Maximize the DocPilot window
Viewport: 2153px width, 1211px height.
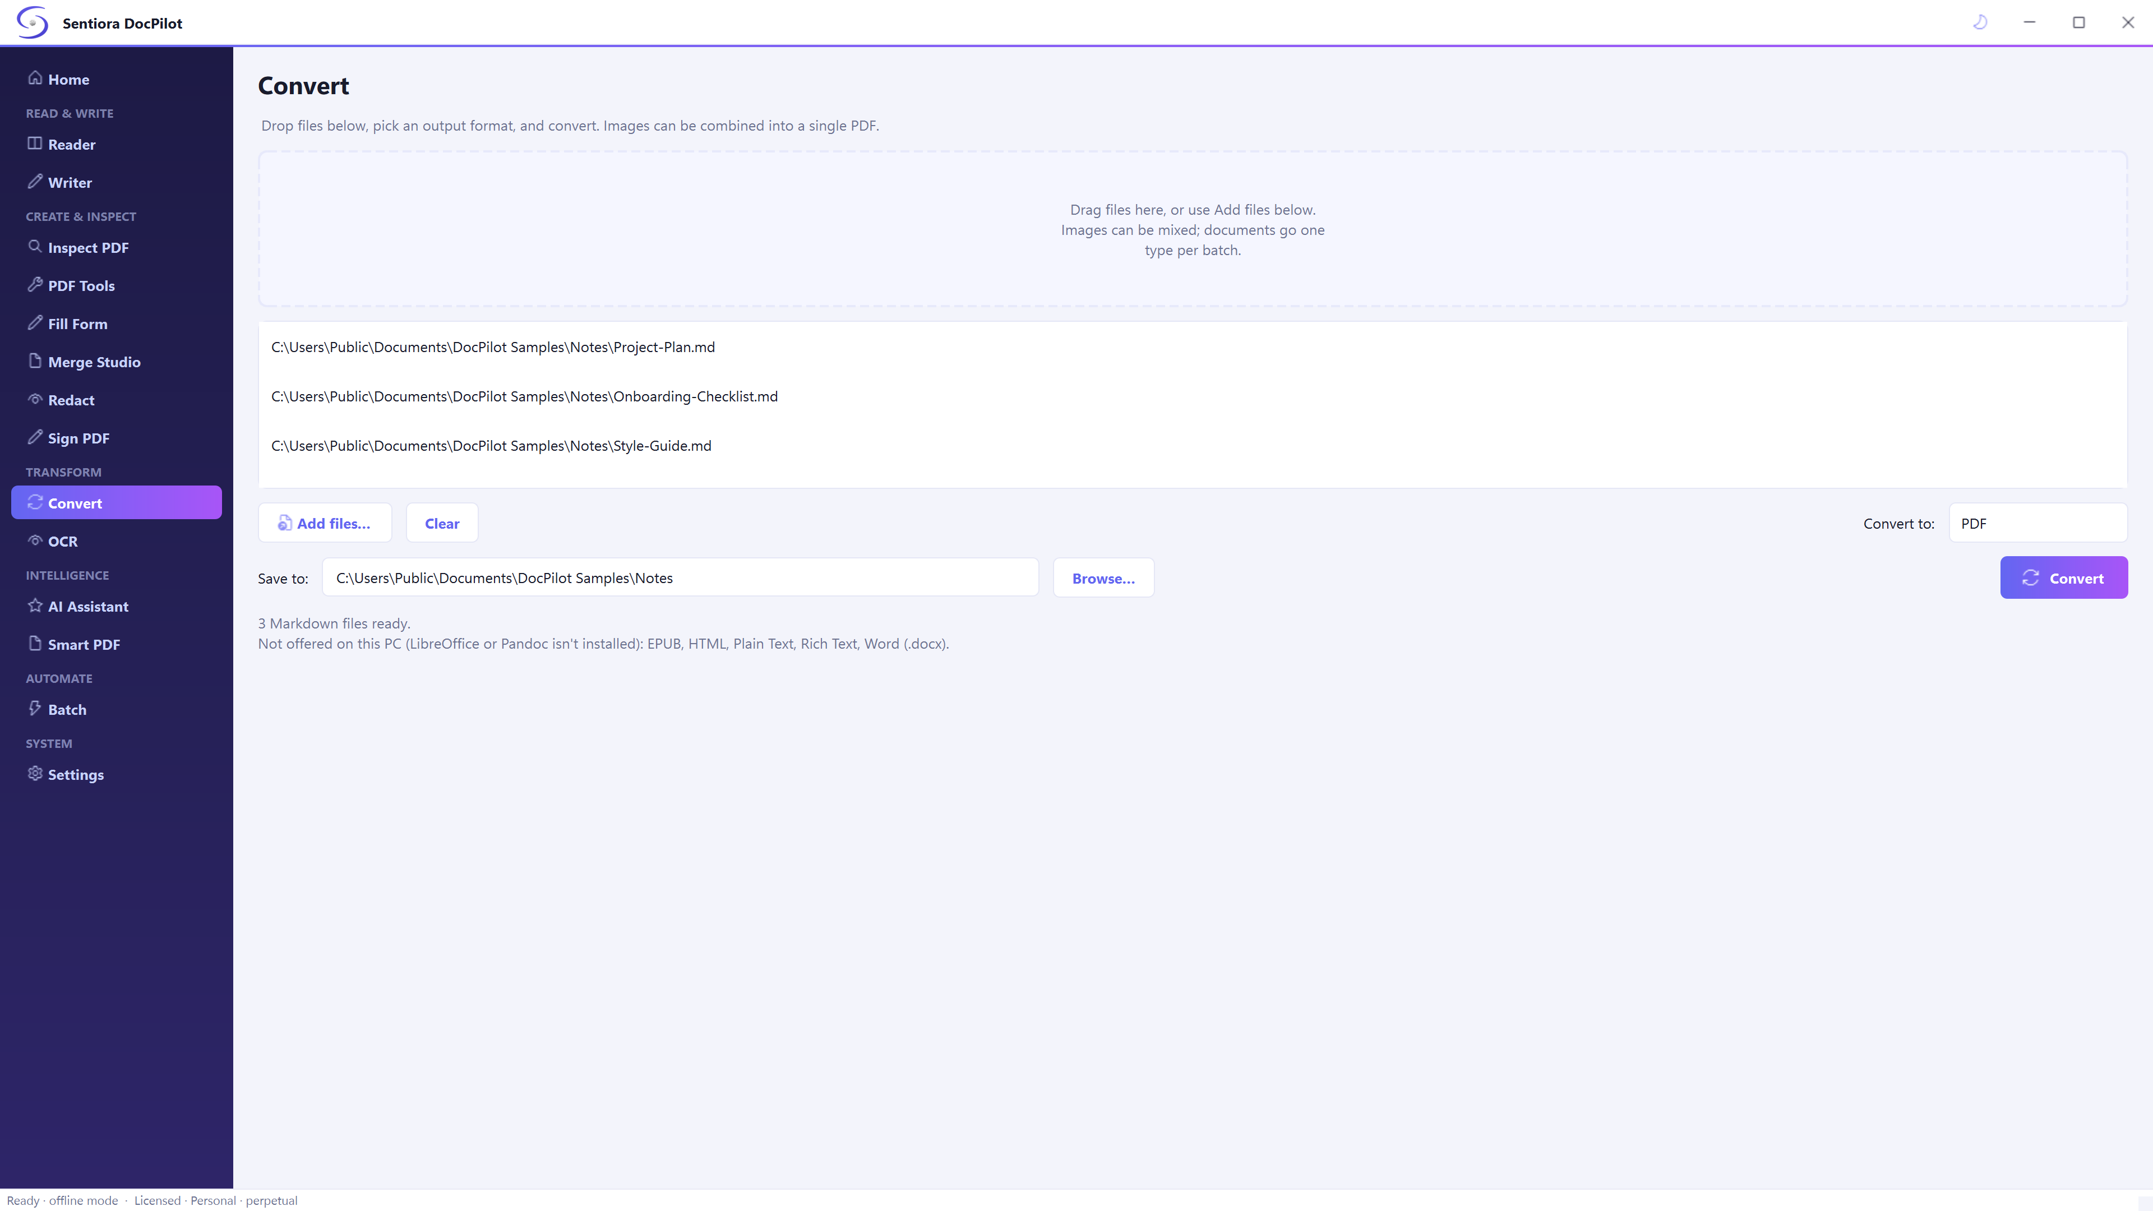point(2078,22)
